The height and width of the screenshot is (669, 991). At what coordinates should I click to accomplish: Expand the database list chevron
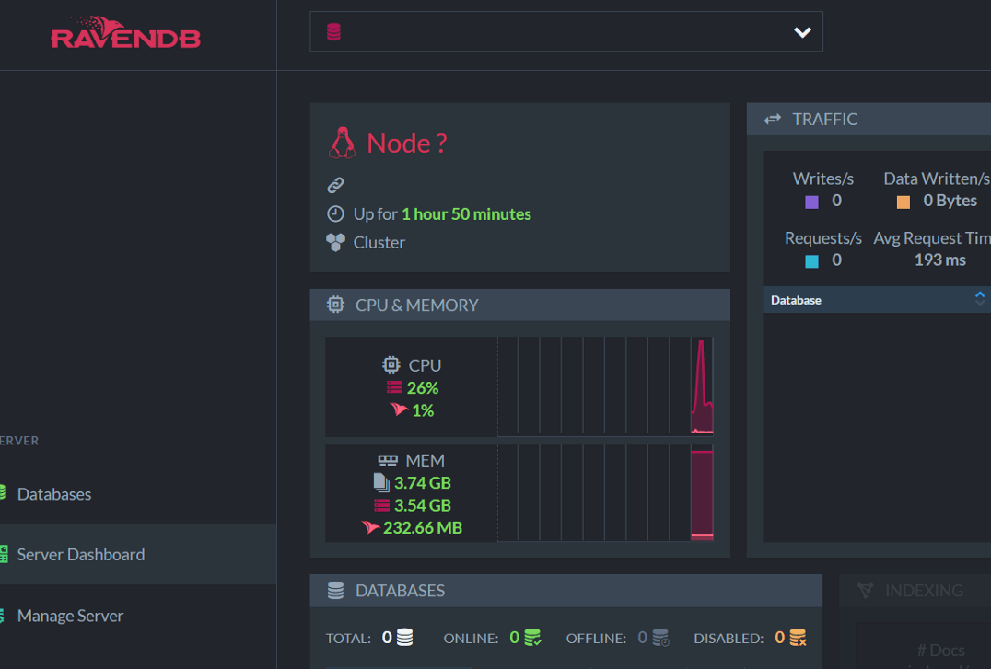(x=802, y=32)
